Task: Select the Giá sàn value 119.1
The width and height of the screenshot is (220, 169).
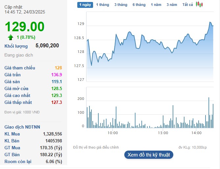Action: 57,82
